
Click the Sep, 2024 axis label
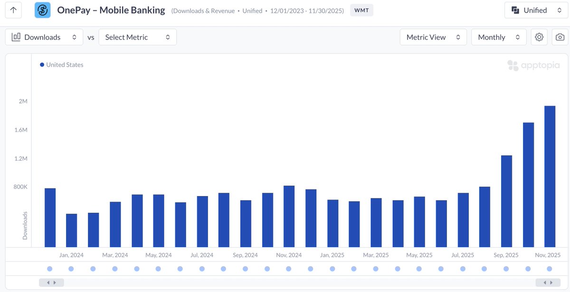click(x=244, y=255)
